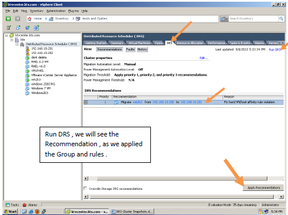Switch to the Tasks & Events tab
This screenshot has height=215, width=288.
[x=240, y=43]
